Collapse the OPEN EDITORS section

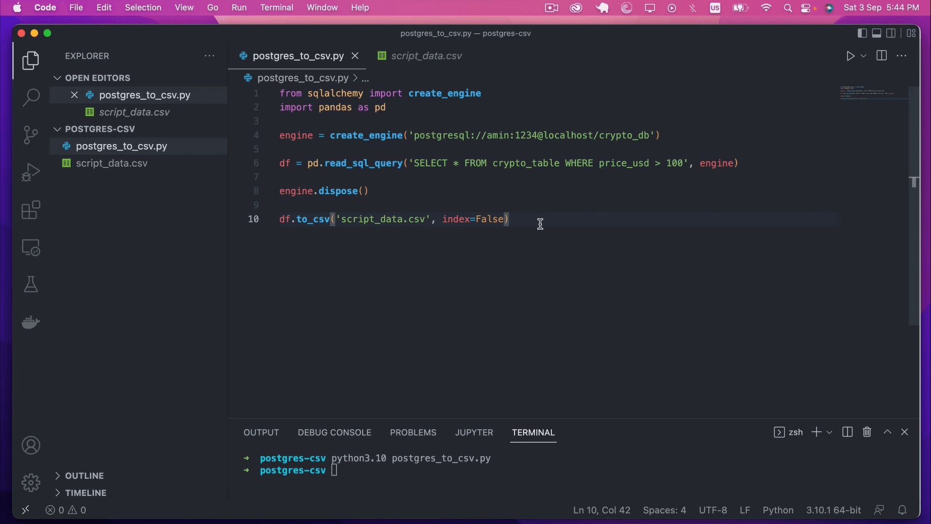(x=57, y=78)
